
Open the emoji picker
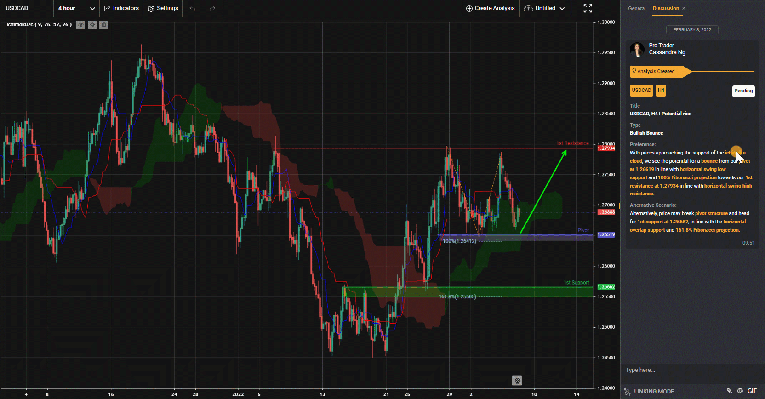[740, 391]
